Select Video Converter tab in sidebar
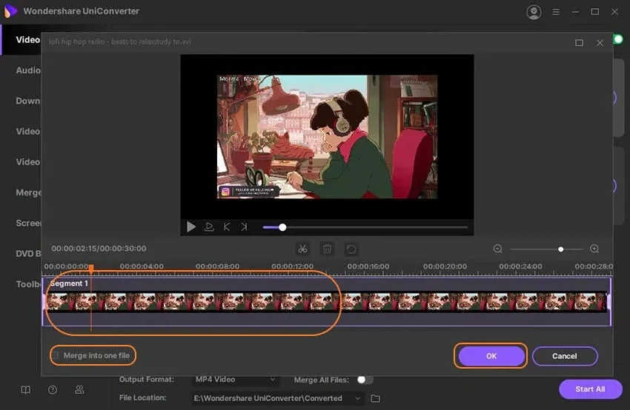The image size is (630, 410). click(21, 40)
